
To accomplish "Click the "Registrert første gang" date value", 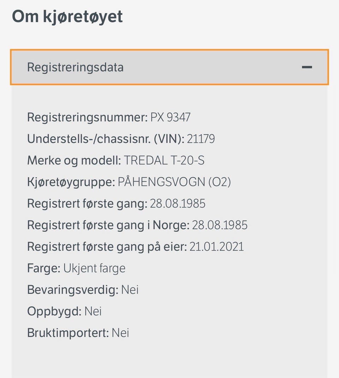I will pyautogui.click(x=178, y=204).
